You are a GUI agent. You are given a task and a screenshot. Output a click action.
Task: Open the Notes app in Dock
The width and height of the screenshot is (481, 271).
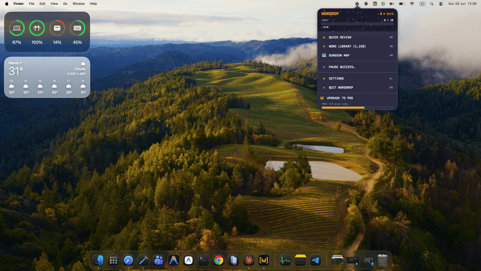click(300, 260)
